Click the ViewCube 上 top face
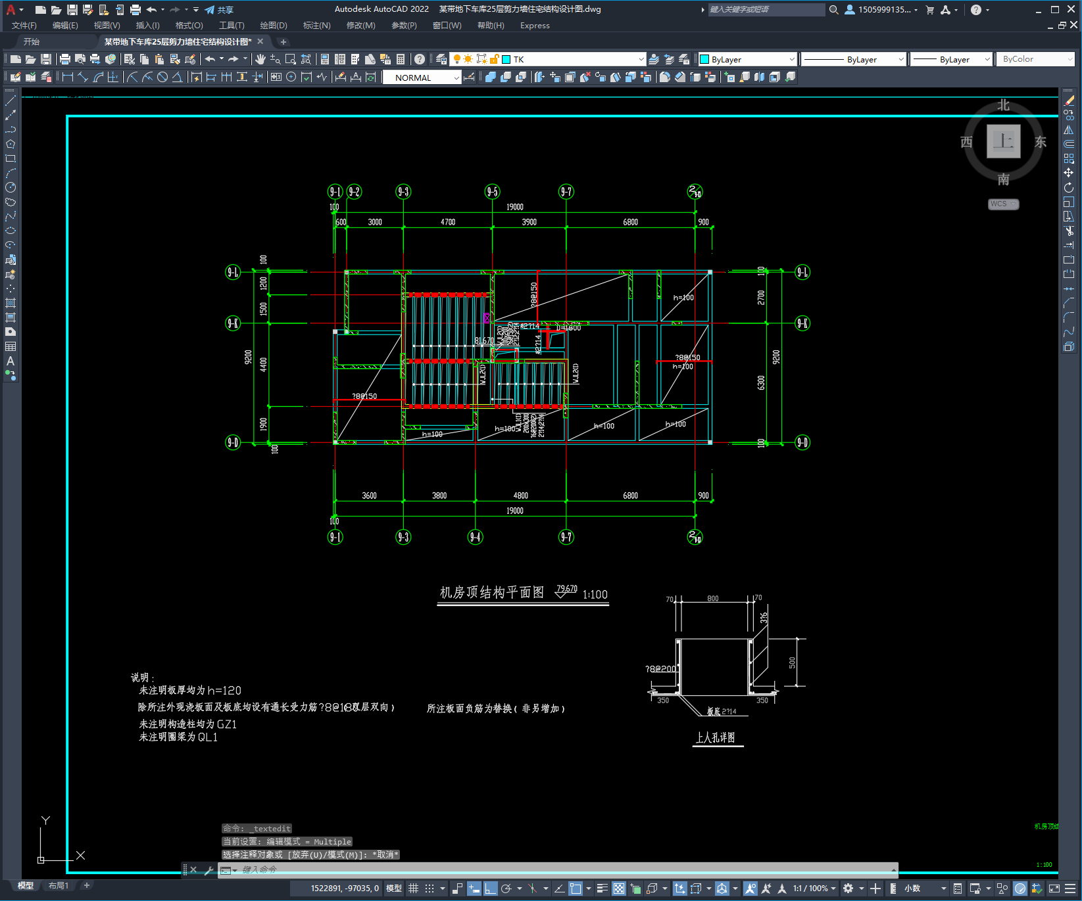 tap(1003, 141)
